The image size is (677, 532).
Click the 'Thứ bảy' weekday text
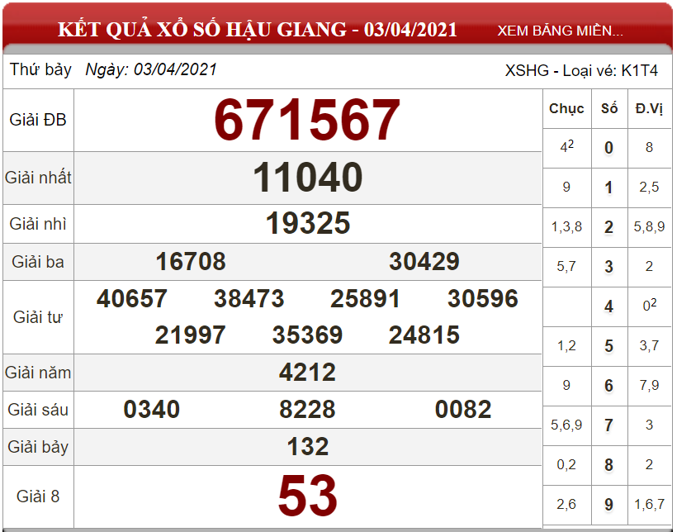tap(40, 69)
